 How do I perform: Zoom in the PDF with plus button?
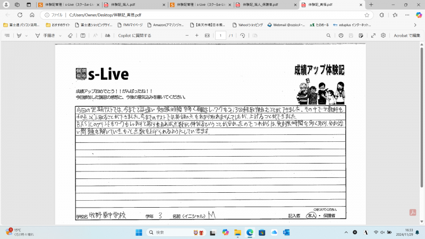tap(197, 36)
